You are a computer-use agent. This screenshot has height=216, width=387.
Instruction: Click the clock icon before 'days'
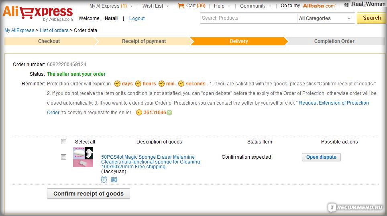coord(117,84)
